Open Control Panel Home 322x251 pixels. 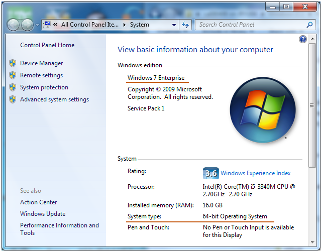pyautogui.click(x=47, y=45)
